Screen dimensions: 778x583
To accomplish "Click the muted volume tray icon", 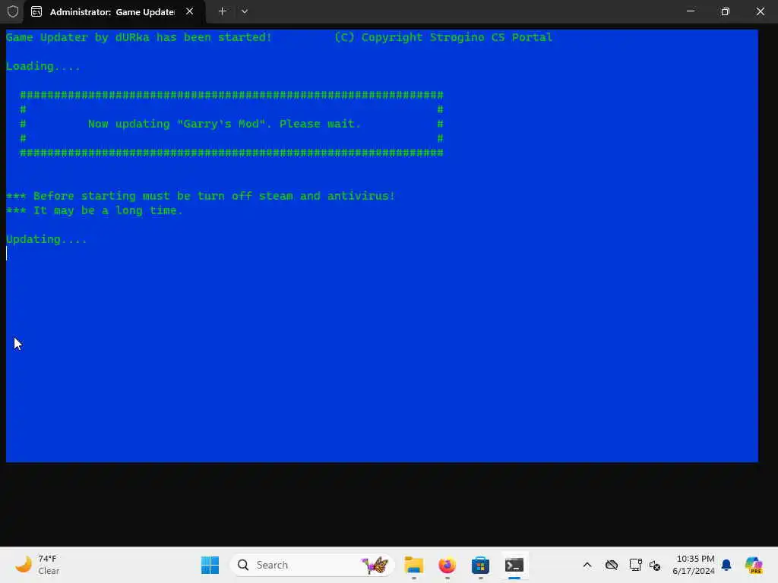I will pyautogui.click(x=655, y=565).
